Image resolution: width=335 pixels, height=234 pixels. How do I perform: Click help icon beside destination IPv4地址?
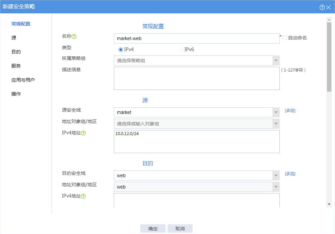click(84, 196)
